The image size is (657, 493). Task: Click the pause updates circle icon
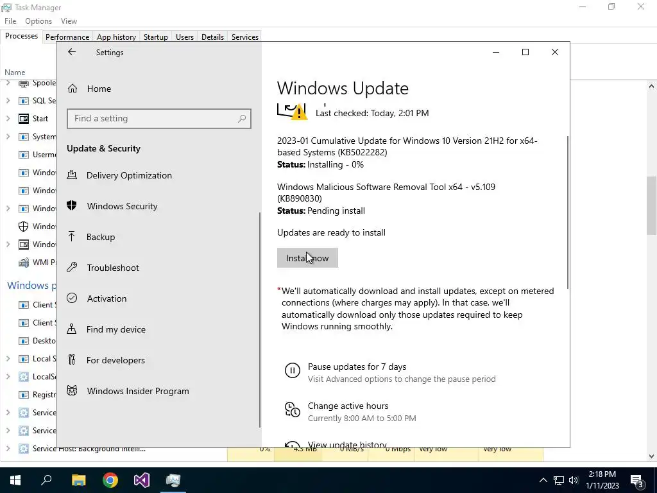click(293, 370)
